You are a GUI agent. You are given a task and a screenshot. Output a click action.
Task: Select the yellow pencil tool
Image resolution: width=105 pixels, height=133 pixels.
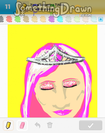[x=8, y=125]
